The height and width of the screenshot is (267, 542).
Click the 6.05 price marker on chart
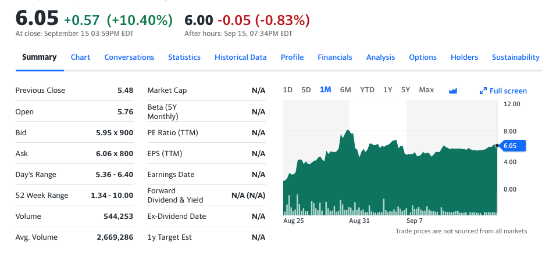[511, 146]
